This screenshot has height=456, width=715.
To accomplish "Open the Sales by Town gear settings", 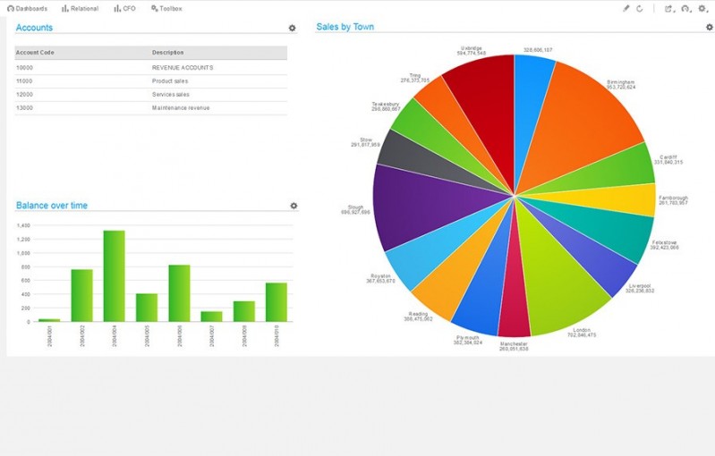I will pyautogui.click(x=710, y=28).
